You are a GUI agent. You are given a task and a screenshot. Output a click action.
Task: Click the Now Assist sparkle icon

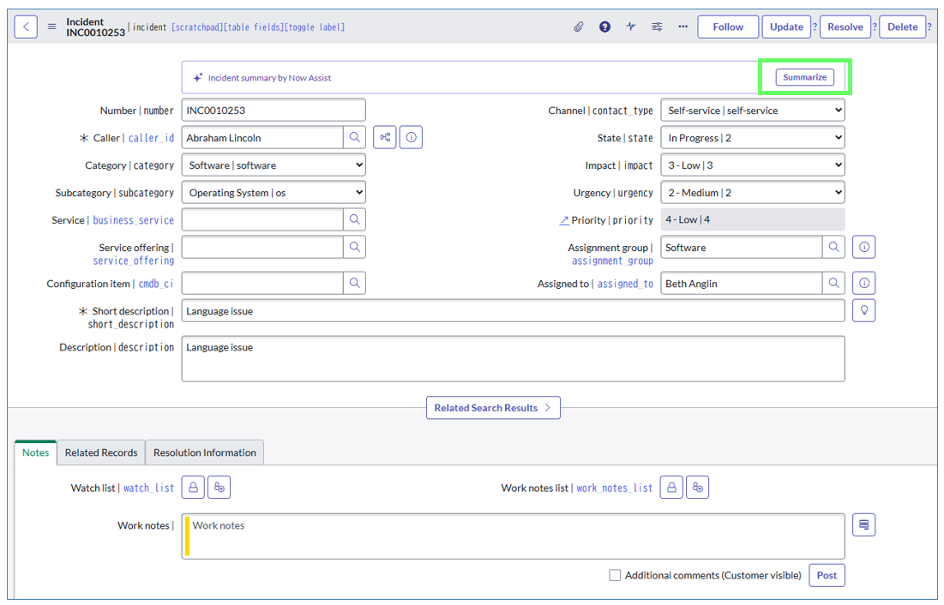197,78
